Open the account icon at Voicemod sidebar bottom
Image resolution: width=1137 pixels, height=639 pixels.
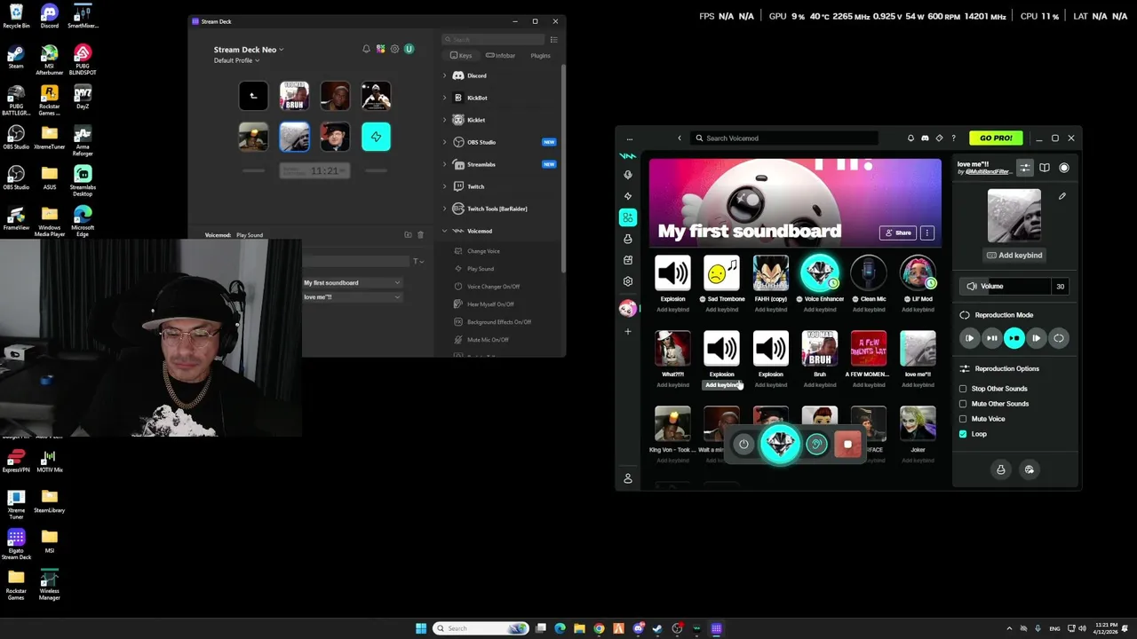(628, 478)
